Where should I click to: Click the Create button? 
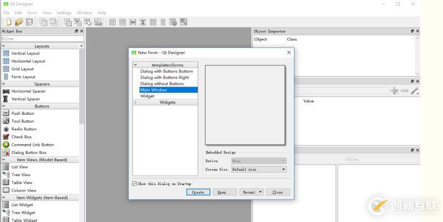click(198, 192)
